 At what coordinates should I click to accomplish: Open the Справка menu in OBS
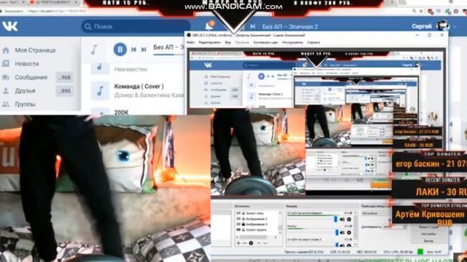[313, 42]
